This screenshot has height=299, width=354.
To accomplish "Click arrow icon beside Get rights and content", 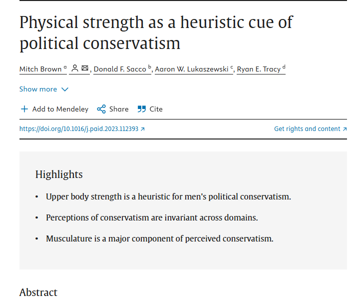I will (x=345, y=129).
